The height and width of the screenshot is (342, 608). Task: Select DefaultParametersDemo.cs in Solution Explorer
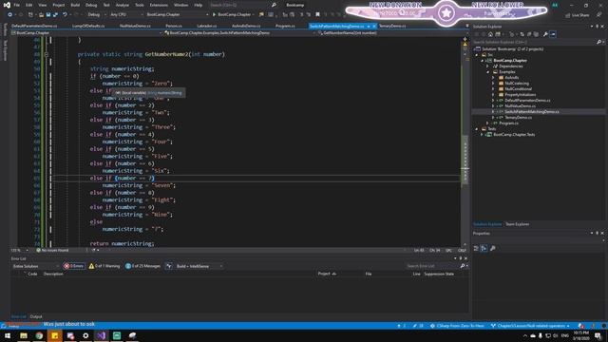coord(527,101)
